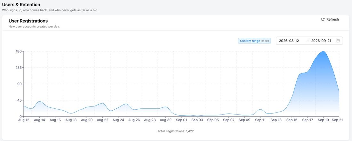
Task: Click the Total Registrations: 1,422 text
Action: (x=176, y=131)
